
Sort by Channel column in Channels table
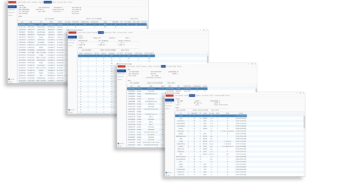tap(81, 53)
